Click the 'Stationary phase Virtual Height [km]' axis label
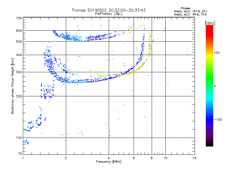229x172 pixels. pyautogui.click(x=13, y=86)
